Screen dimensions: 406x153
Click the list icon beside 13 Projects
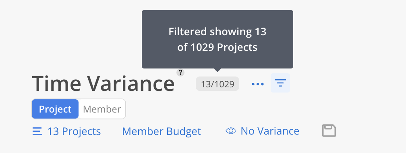pyautogui.click(x=37, y=131)
